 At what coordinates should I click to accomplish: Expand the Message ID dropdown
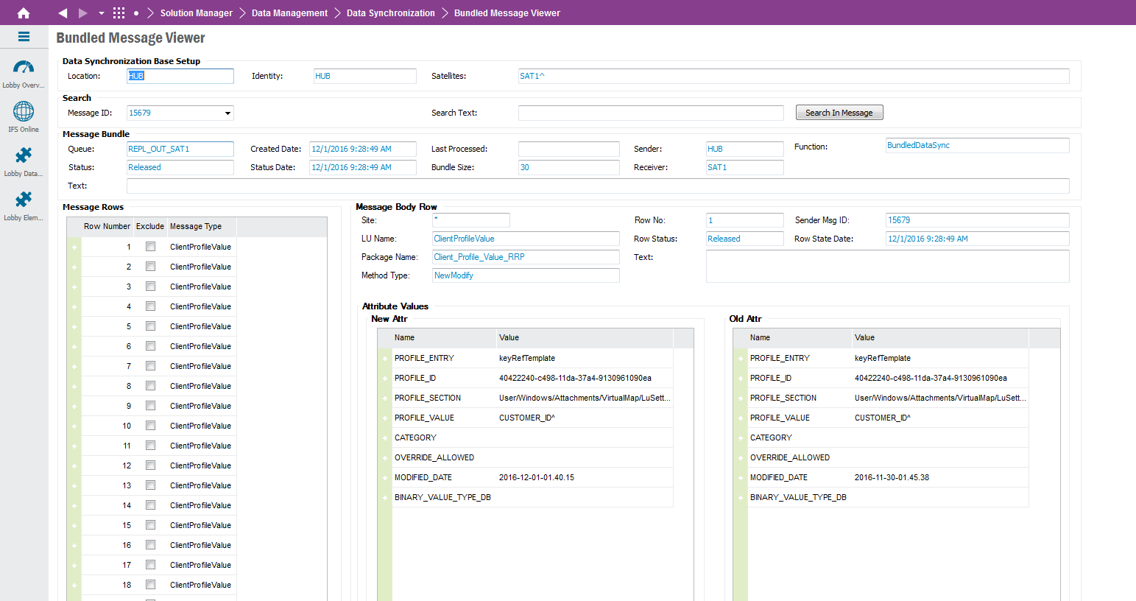(227, 113)
